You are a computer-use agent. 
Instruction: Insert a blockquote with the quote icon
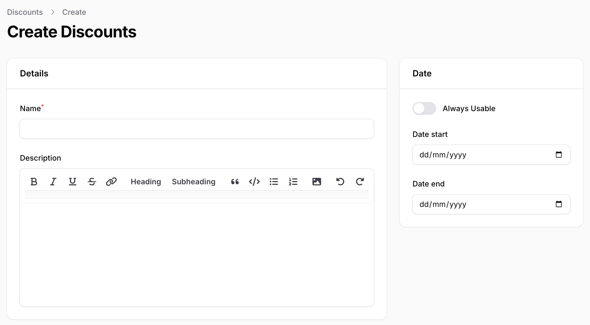point(235,182)
